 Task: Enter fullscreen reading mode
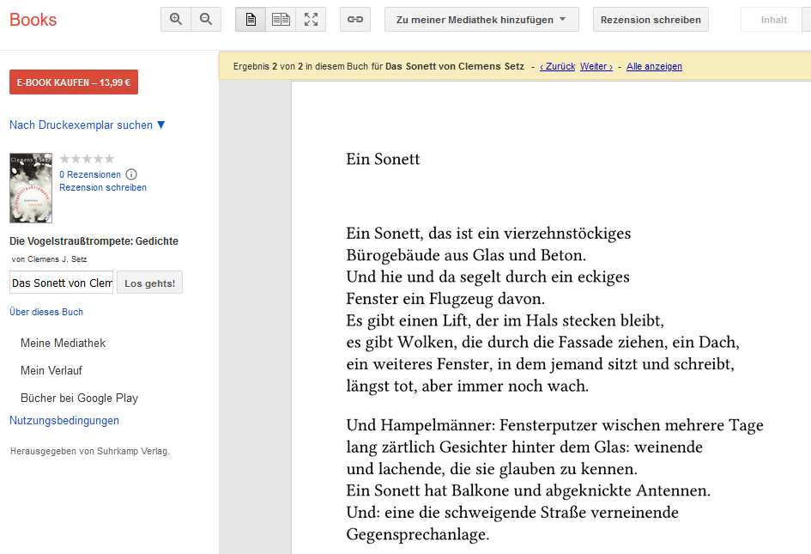tap(311, 20)
